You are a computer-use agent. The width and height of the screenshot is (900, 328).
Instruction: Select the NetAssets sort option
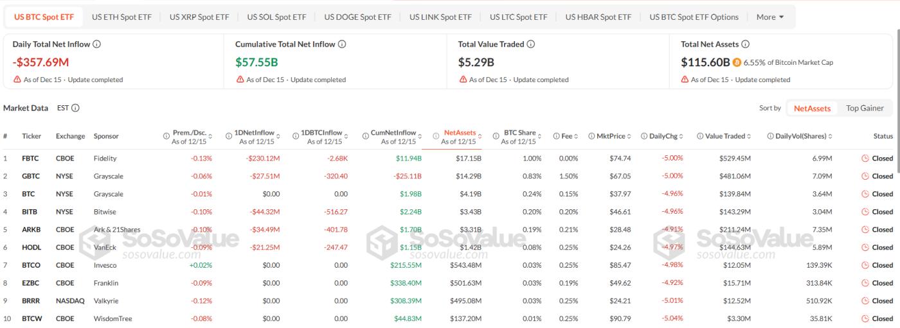[812, 108]
